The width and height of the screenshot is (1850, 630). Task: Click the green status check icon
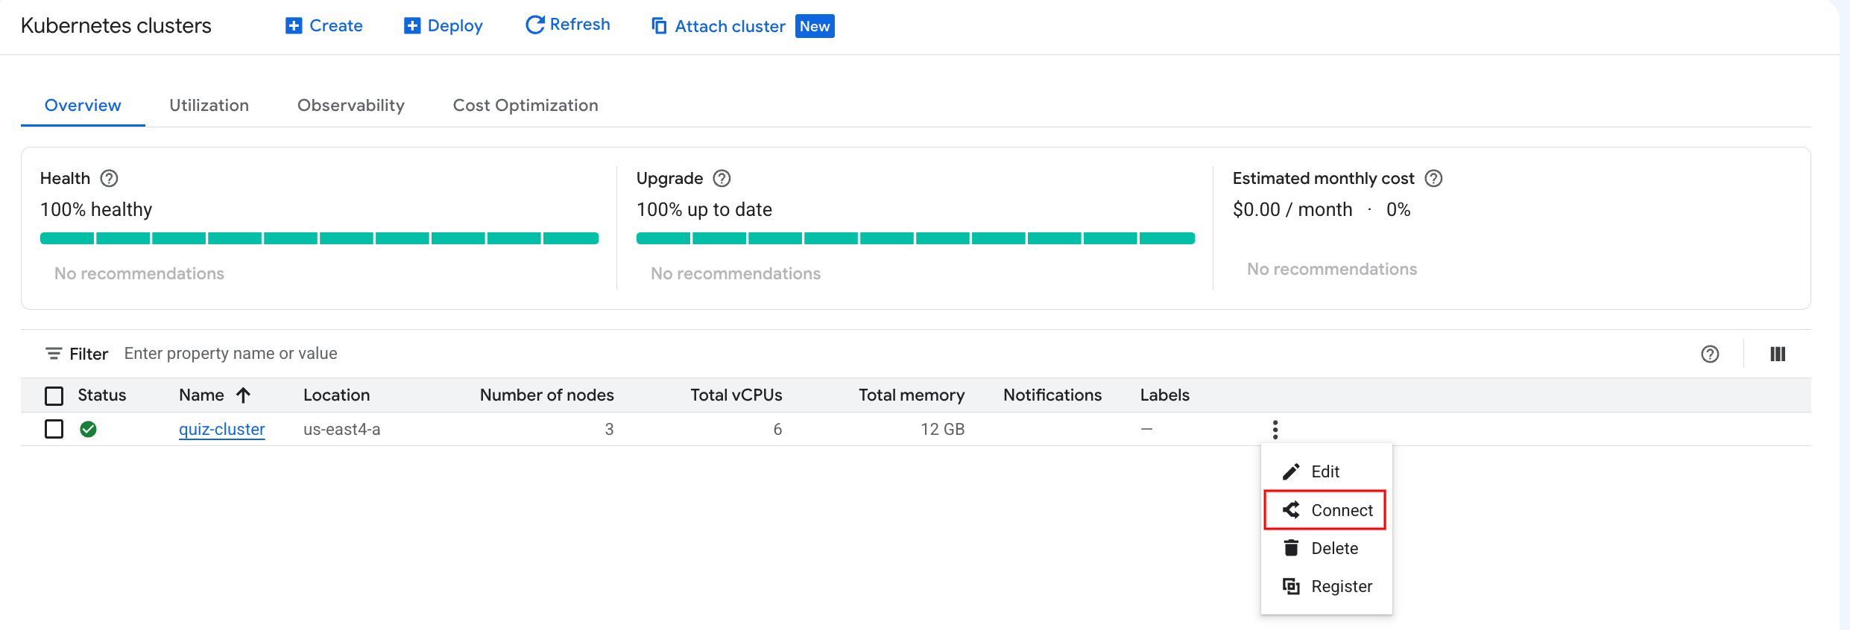[x=88, y=429]
